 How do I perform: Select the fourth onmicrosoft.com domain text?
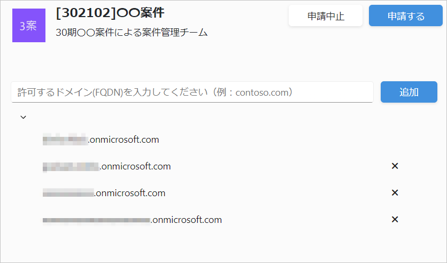click(132, 220)
